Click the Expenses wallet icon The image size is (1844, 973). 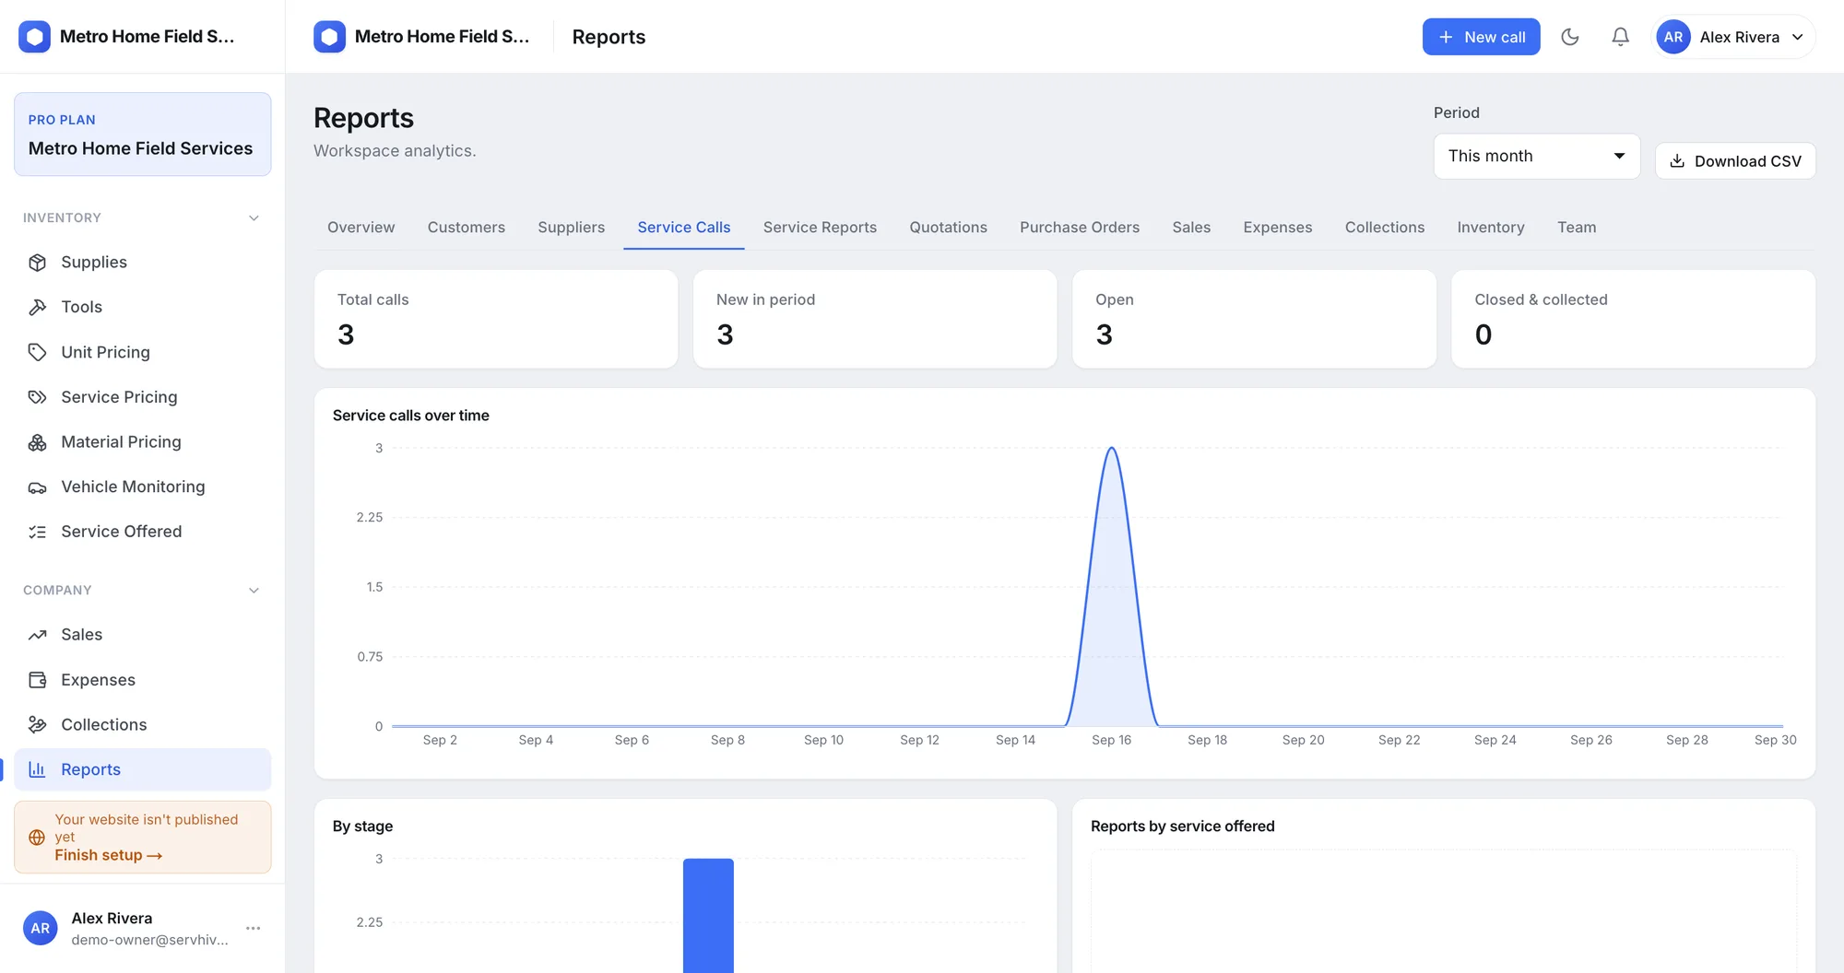pyautogui.click(x=37, y=680)
